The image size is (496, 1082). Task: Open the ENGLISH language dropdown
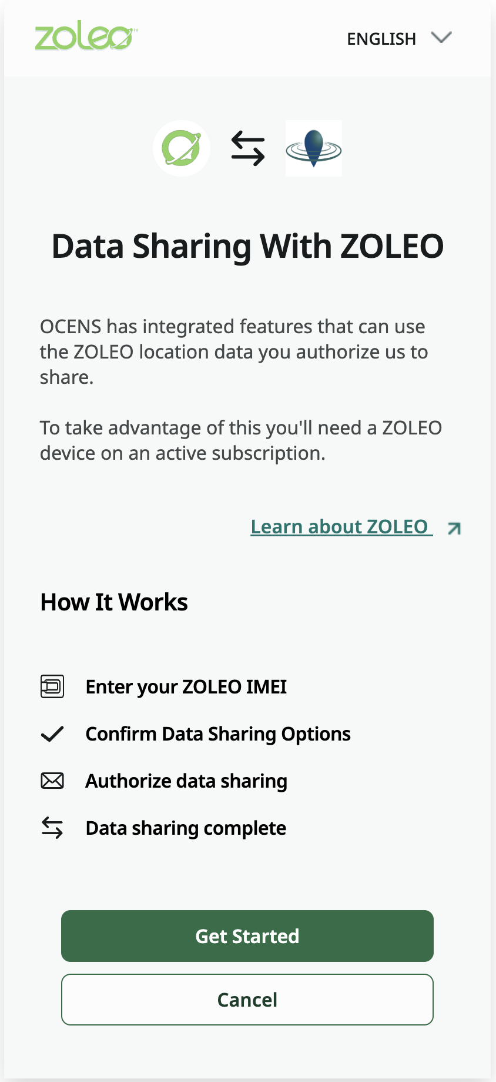pos(399,39)
